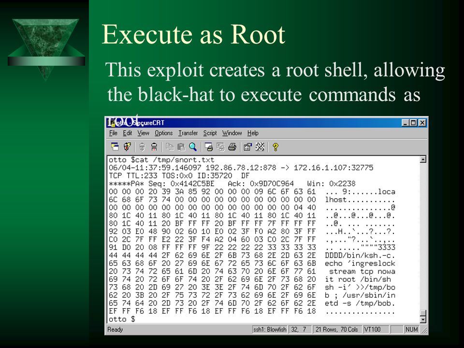Click the yellow Help question mark icon
464x348 pixels.
click(x=275, y=147)
